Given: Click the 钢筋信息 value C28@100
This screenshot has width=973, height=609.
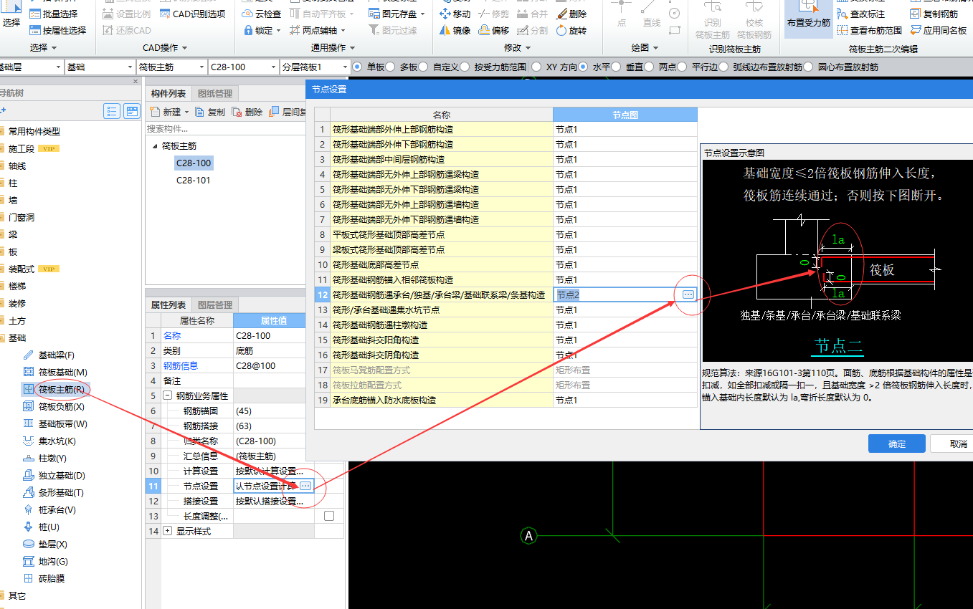Looking at the screenshot, I should coord(273,365).
